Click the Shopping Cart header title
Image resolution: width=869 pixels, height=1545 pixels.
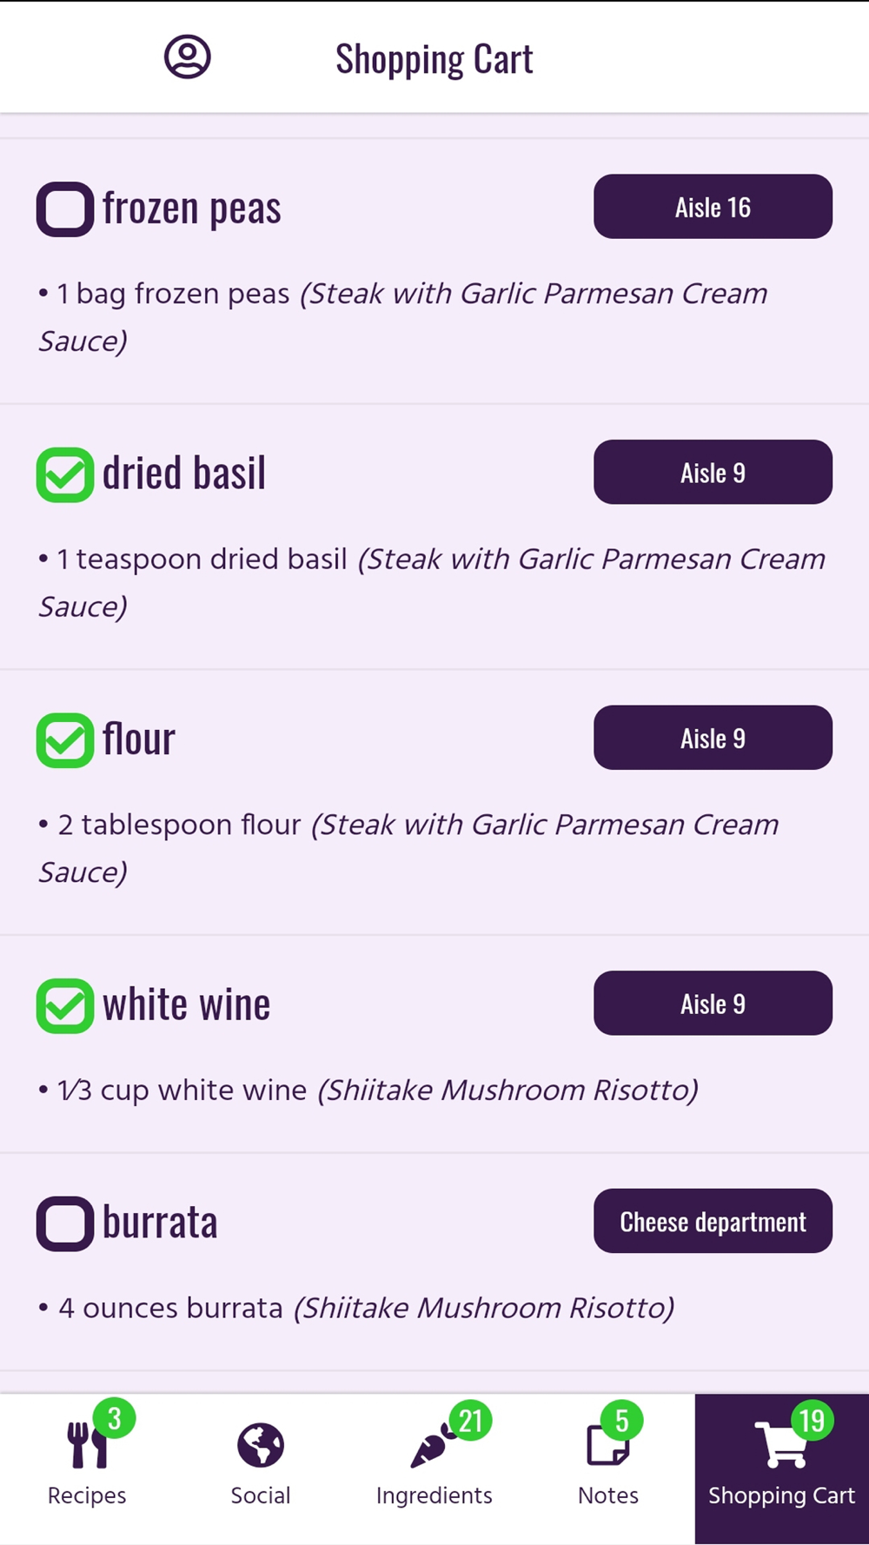coord(434,59)
